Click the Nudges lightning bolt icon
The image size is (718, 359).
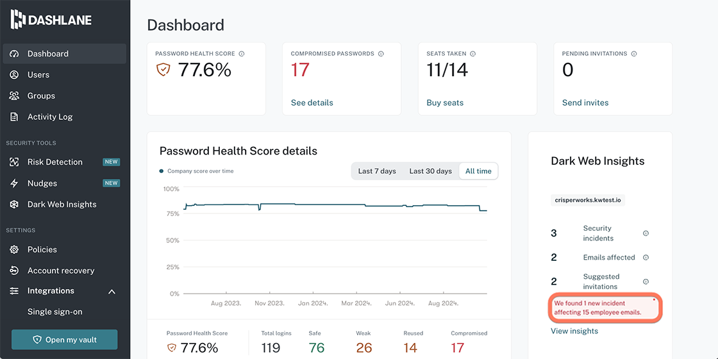[14, 183]
